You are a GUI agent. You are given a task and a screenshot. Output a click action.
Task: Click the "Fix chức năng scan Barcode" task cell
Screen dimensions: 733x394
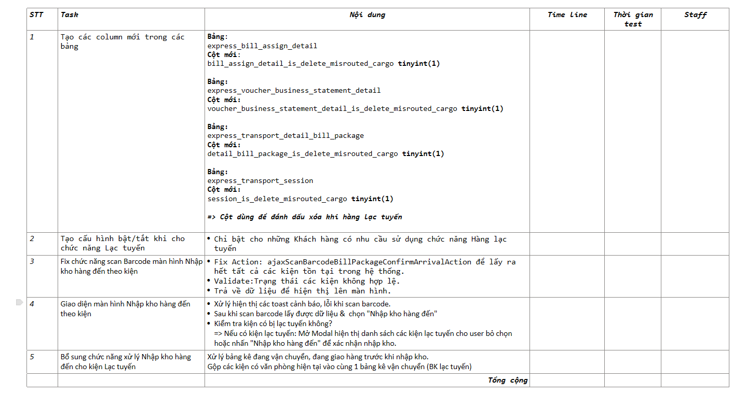click(x=131, y=266)
